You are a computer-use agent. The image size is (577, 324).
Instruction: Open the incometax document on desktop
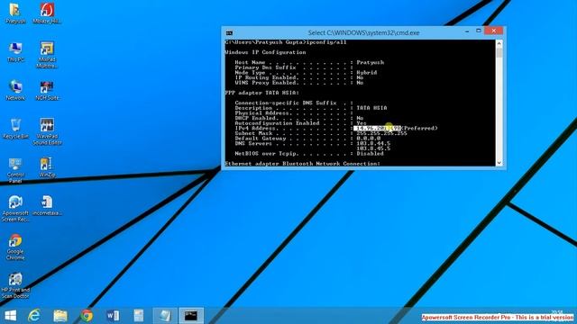pyautogui.click(x=47, y=205)
